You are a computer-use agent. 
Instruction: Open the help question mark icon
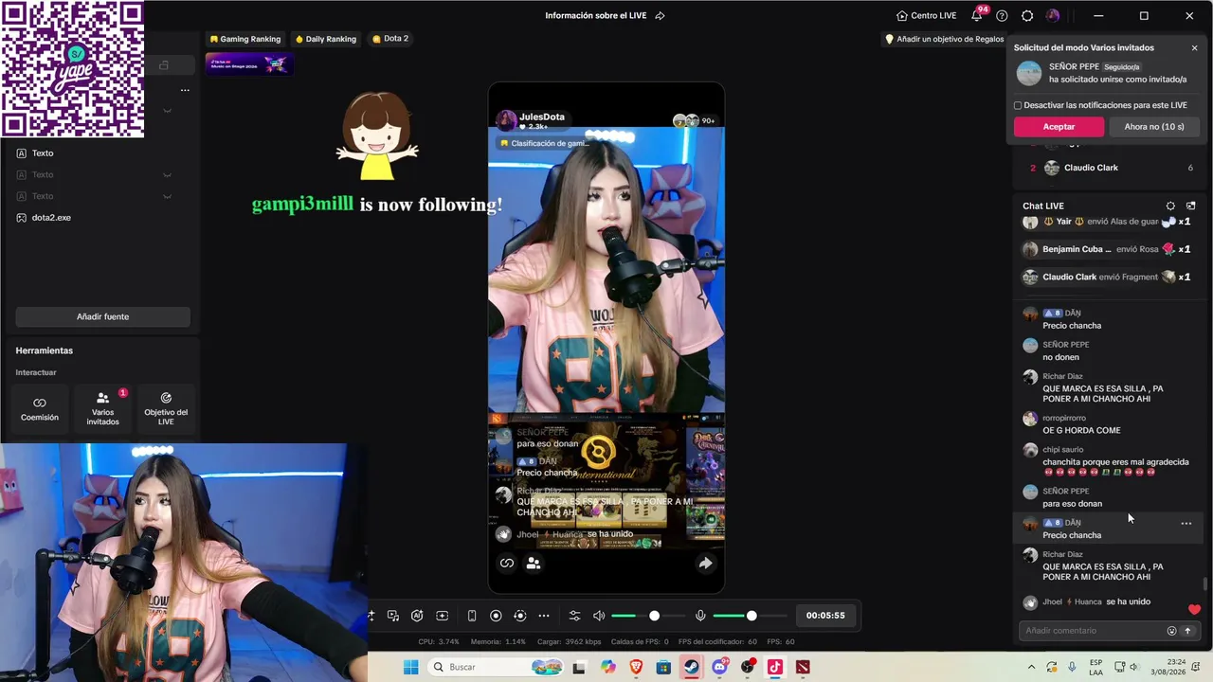1002,16
